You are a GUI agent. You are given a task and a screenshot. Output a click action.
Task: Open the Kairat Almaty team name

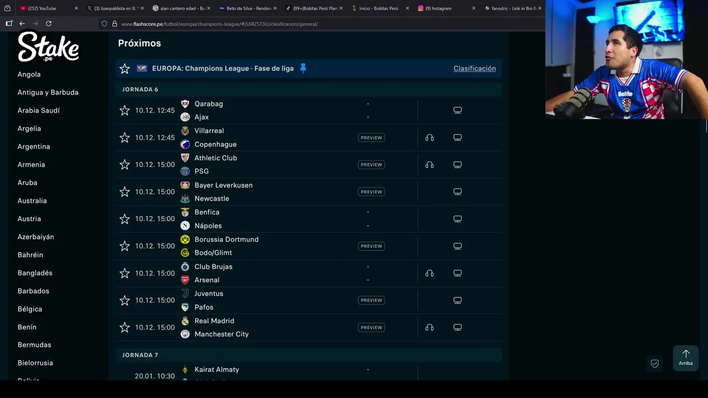[x=217, y=369]
